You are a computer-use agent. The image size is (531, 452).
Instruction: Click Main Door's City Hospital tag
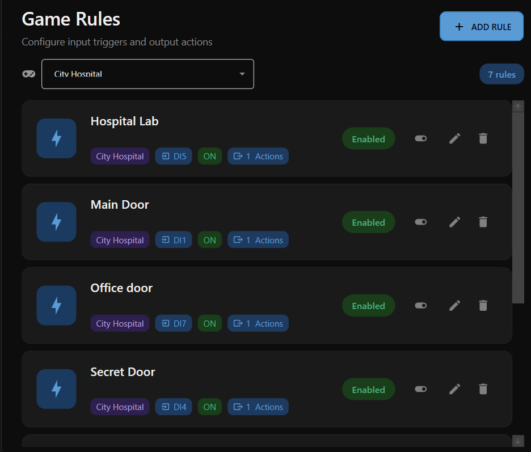(120, 240)
